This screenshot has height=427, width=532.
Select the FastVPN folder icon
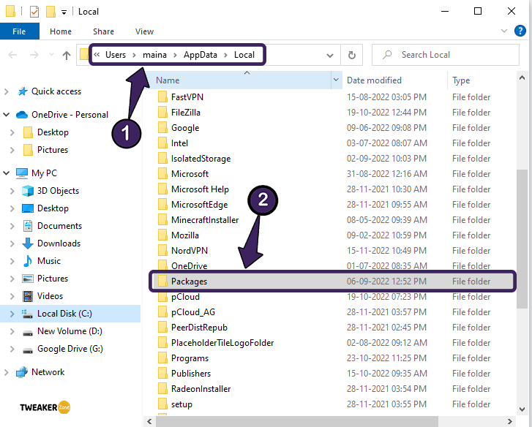(x=162, y=97)
